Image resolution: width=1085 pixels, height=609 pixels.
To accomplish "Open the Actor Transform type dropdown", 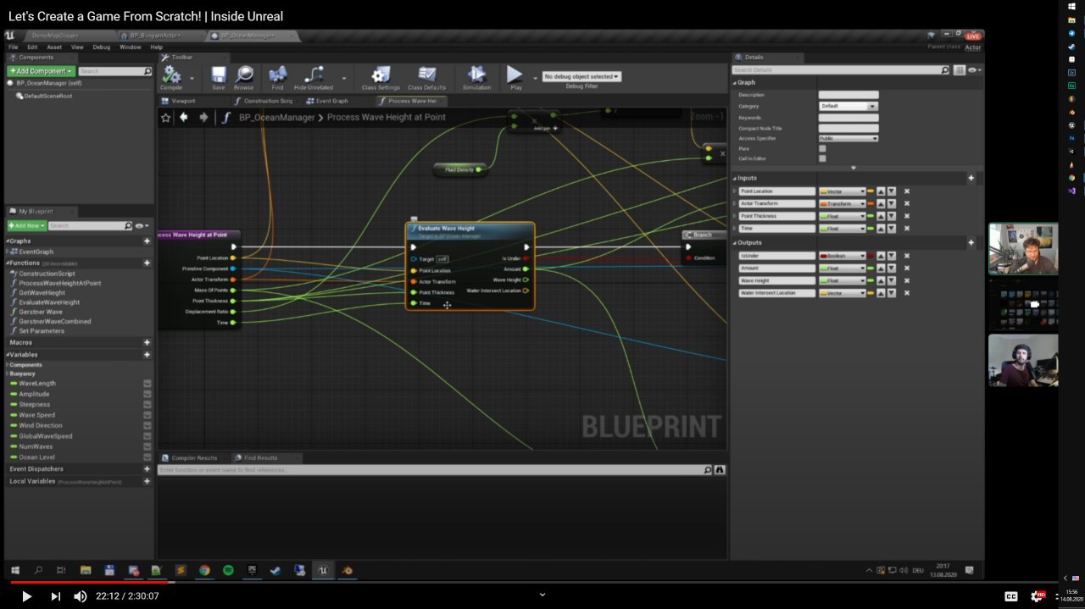I will [x=842, y=203].
